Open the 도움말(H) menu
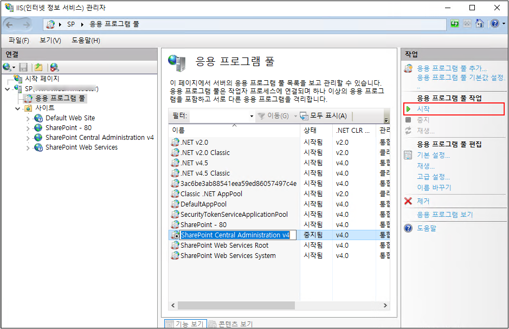This screenshot has height=329, width=509. tap(86, 40)
